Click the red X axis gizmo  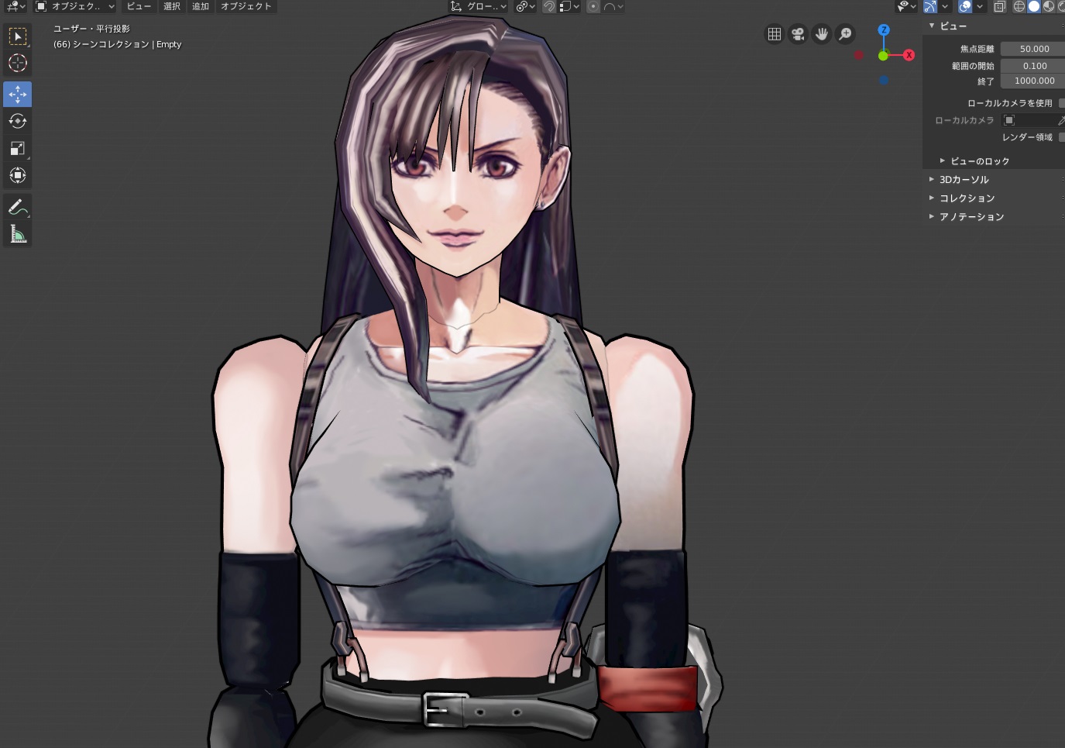[909, 55]
